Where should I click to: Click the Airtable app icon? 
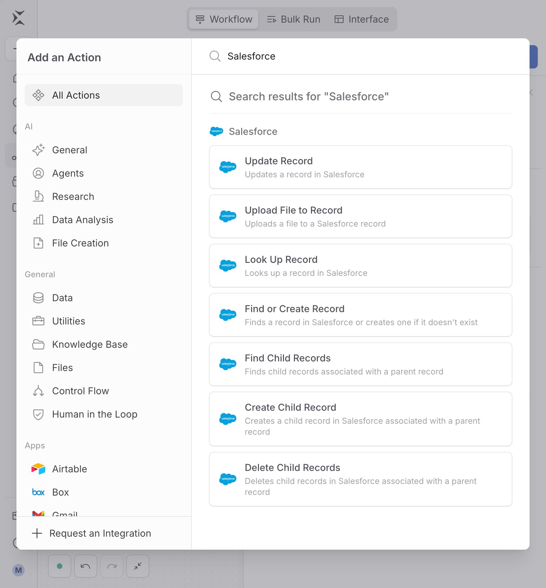click(x=38, y=469)
